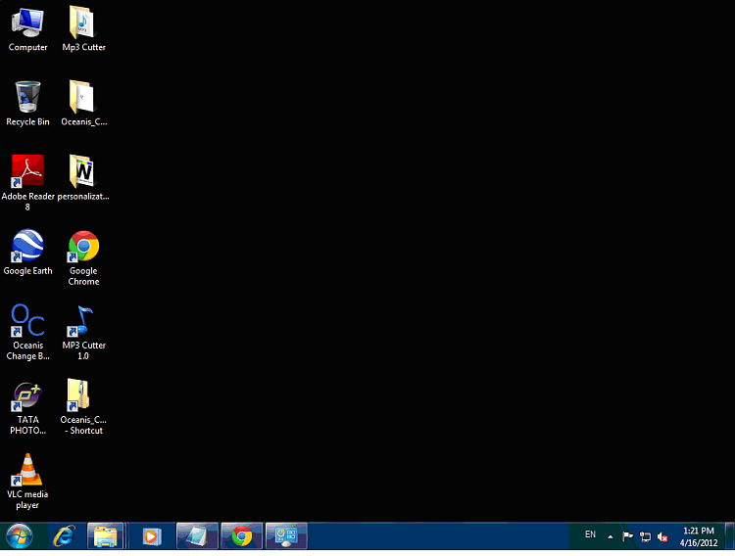Select the Oceanis_C... - Shortcut icon

pos(83,406)
